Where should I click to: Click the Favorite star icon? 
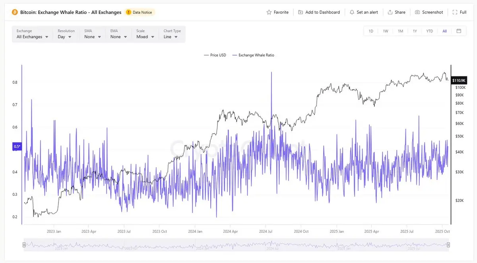(x=269, y=12)
